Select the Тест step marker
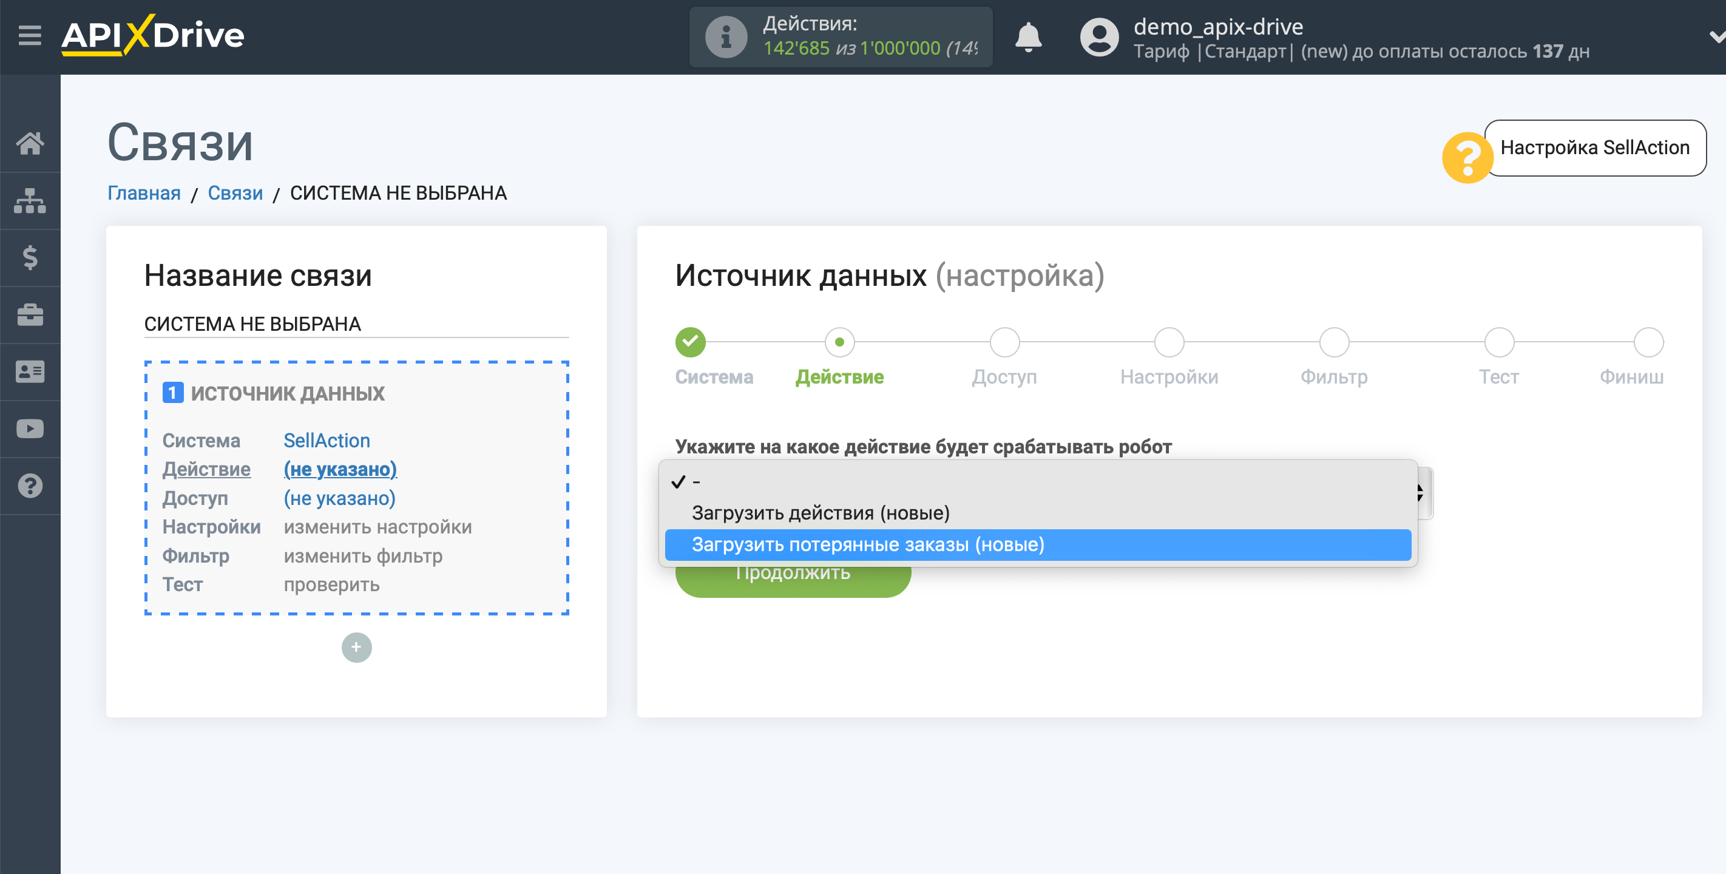This screenshot has width=1726, height=874. point(1499,342)
